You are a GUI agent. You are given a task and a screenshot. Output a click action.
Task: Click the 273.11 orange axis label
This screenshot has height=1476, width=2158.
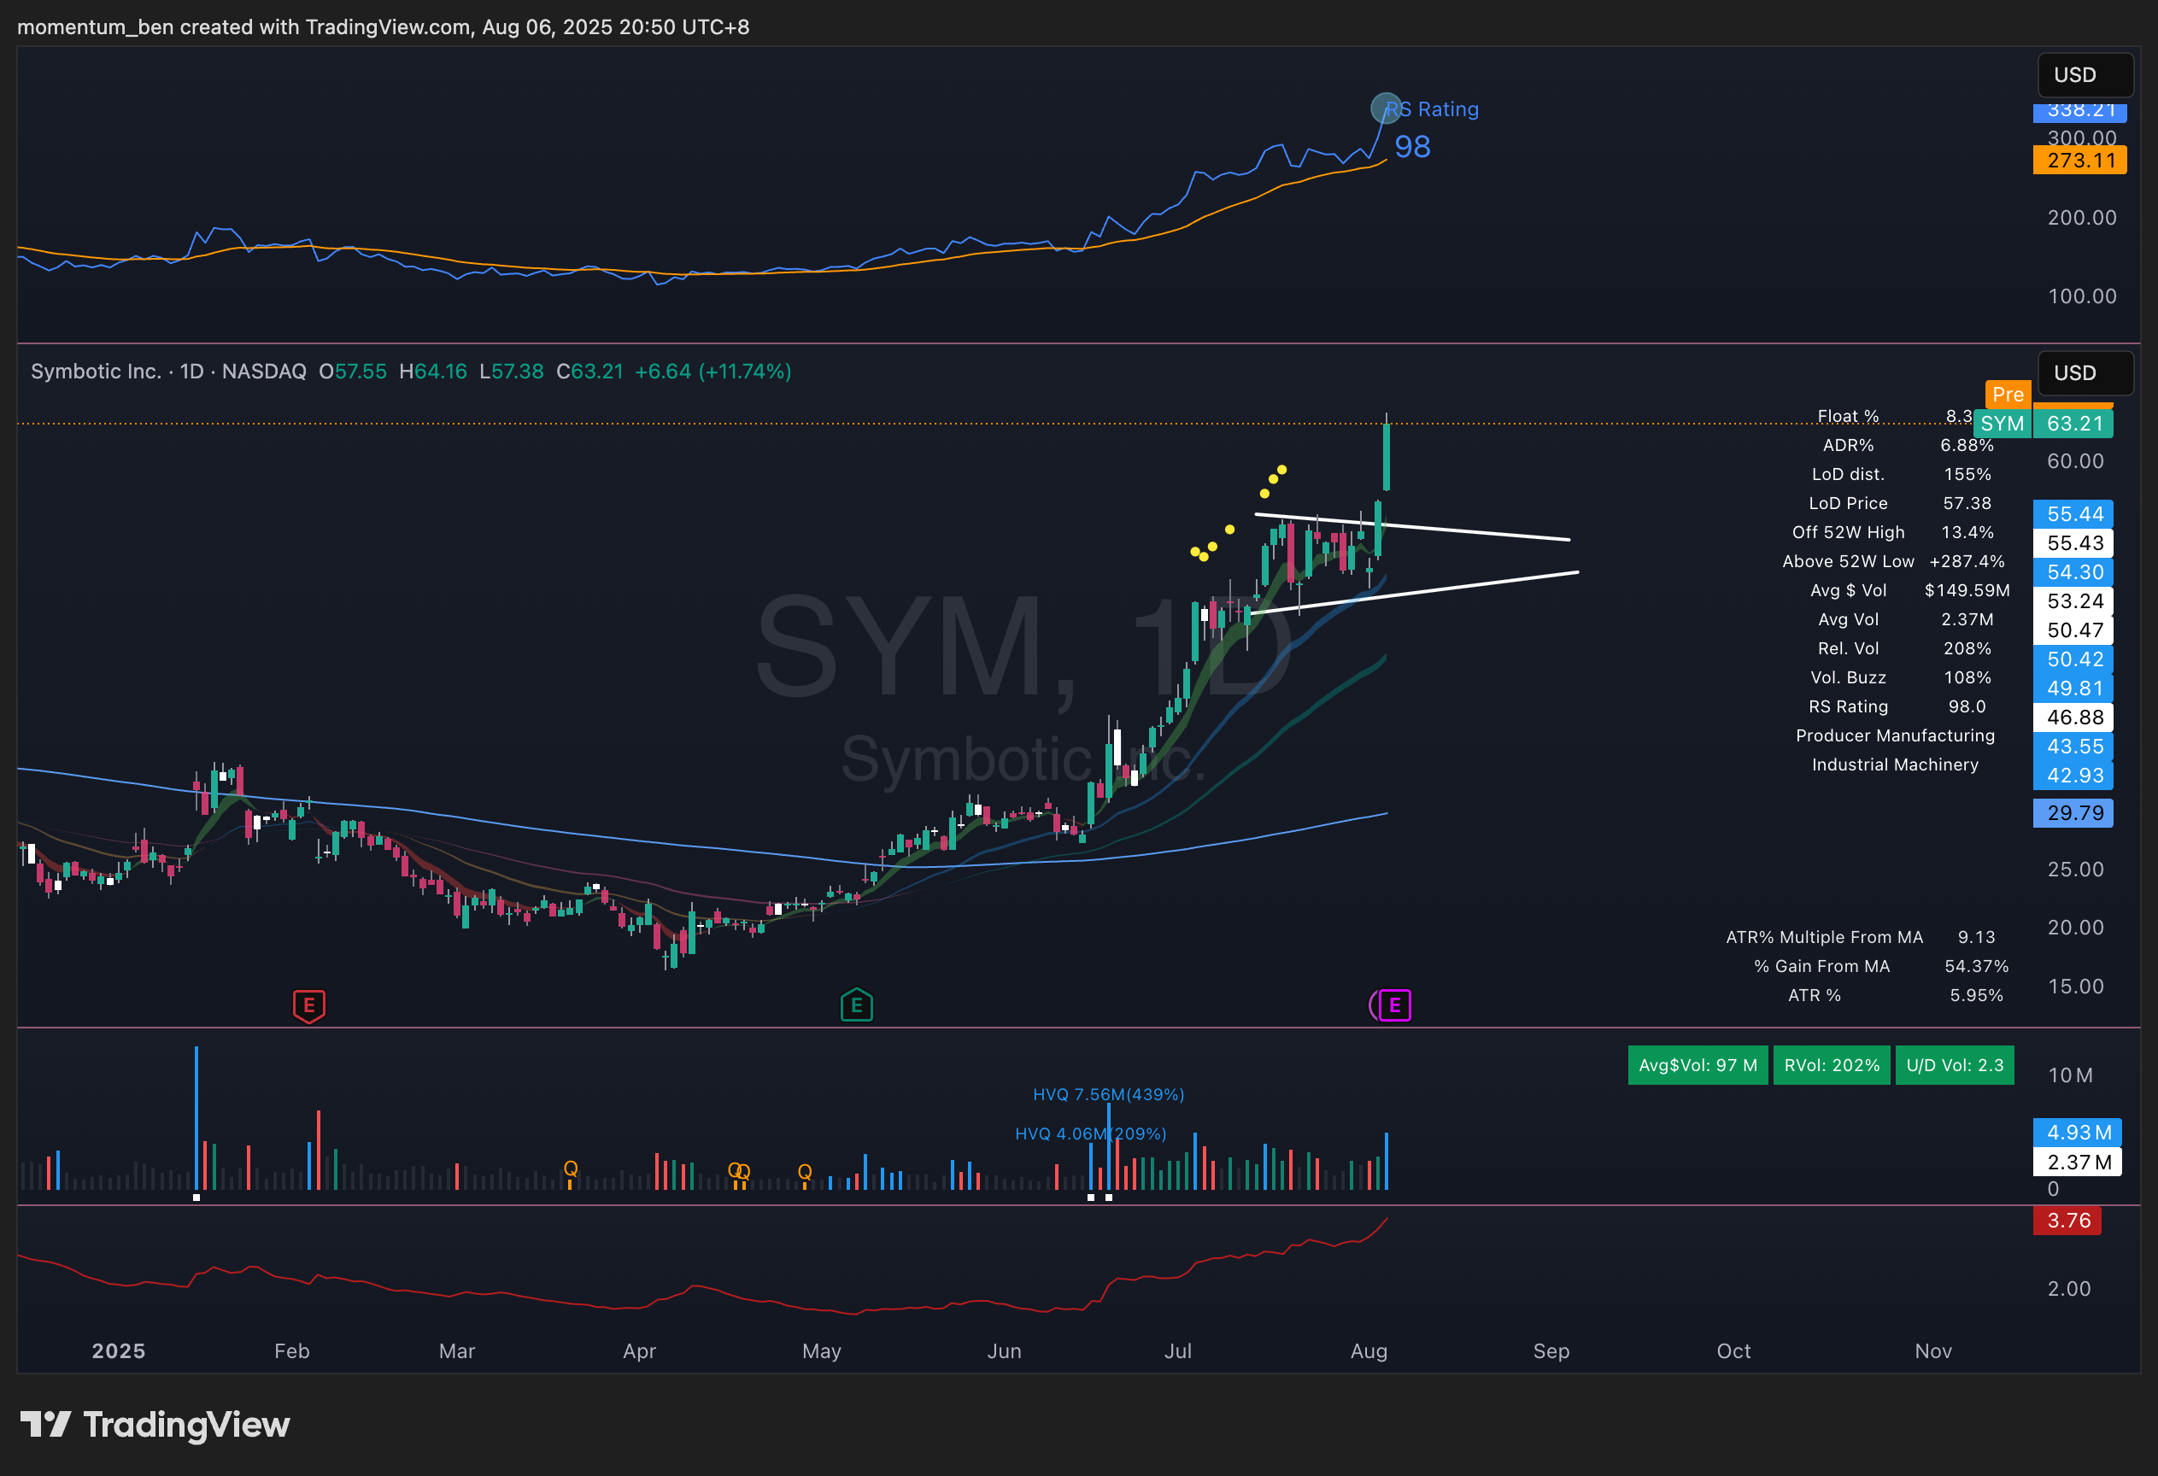[2080, 161]
